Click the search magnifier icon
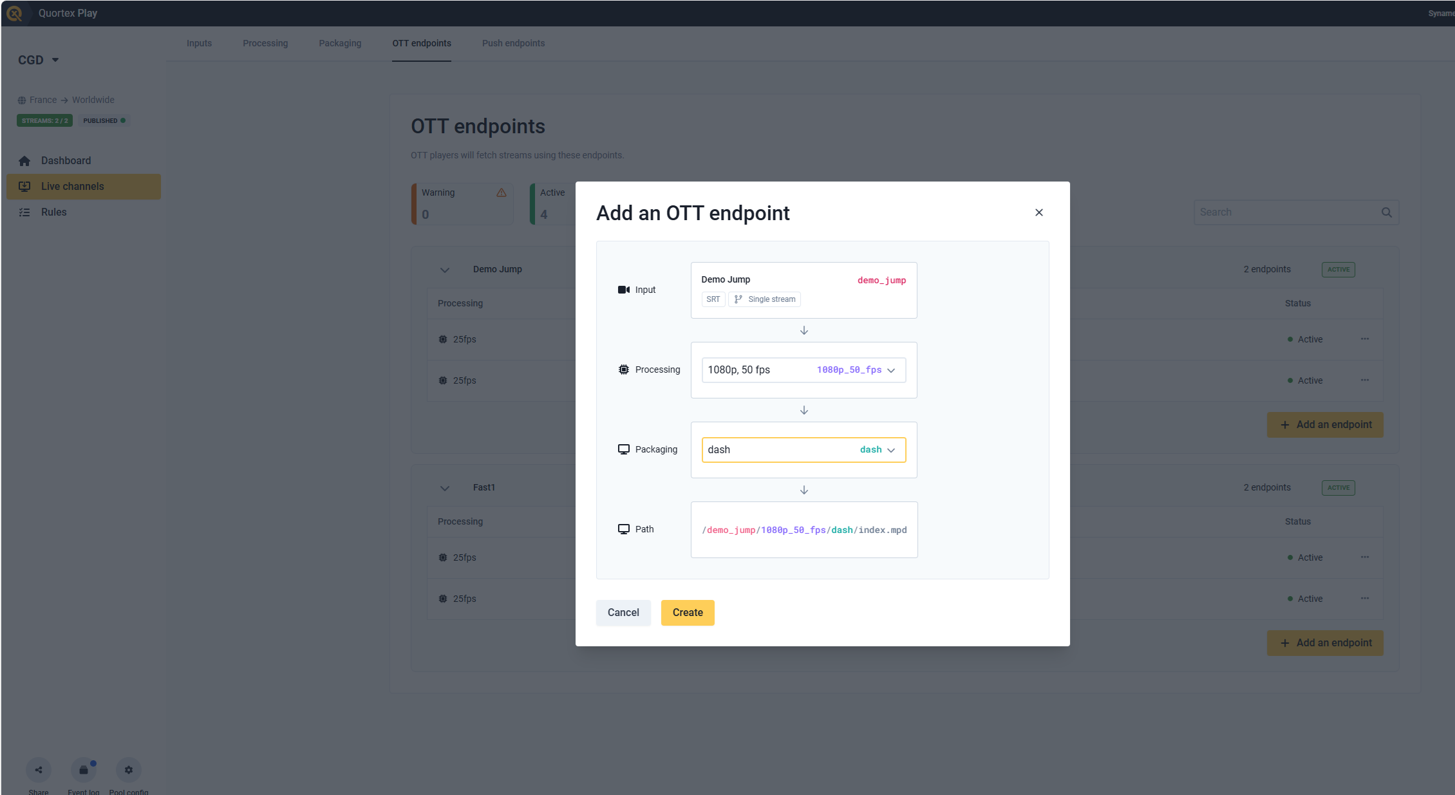This screenshot has height=795, width=1455. pyautogui.click(x=1387, y=212)
